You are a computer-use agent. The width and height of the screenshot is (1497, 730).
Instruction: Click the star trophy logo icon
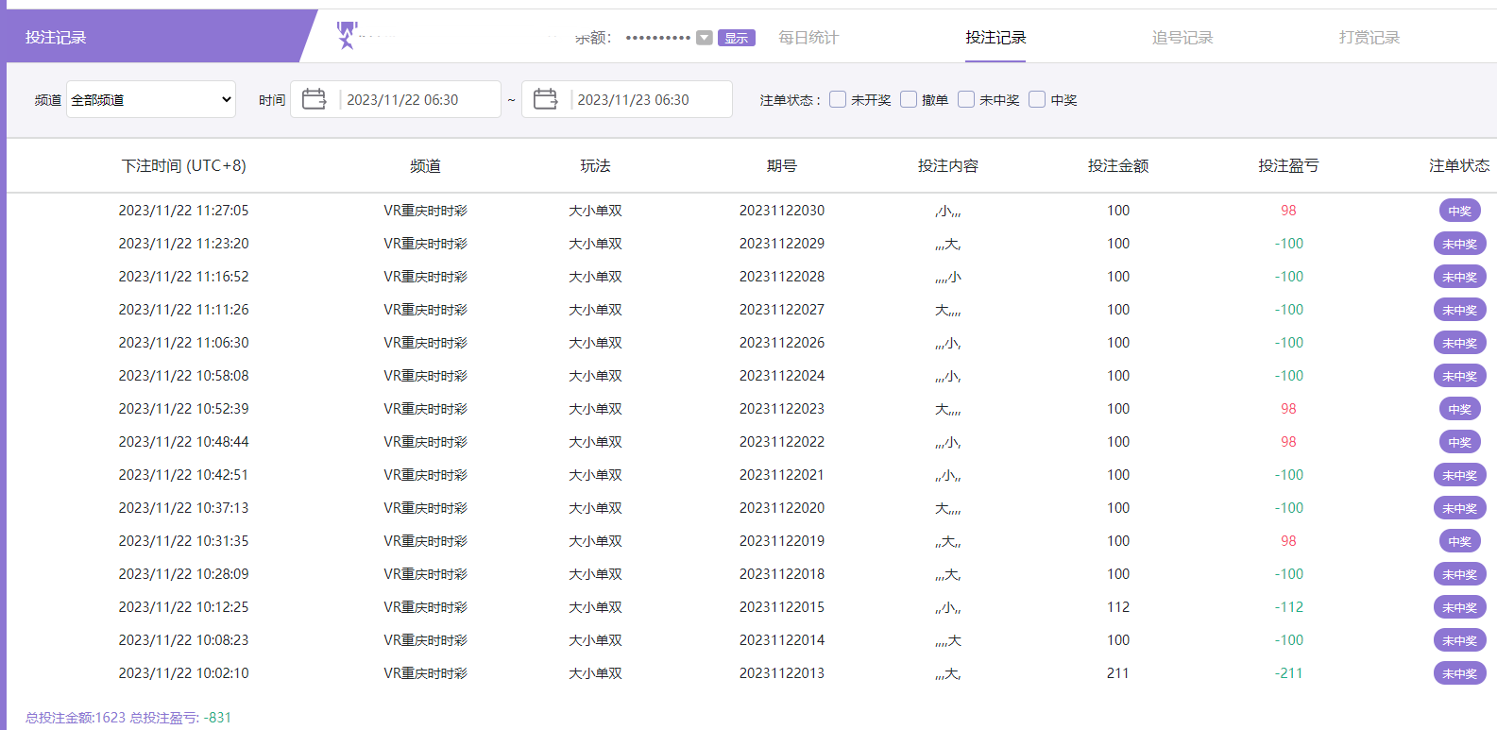pos(347,36)
